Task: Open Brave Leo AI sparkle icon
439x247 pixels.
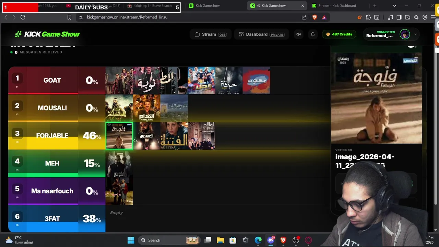Action: click(416, 17)
